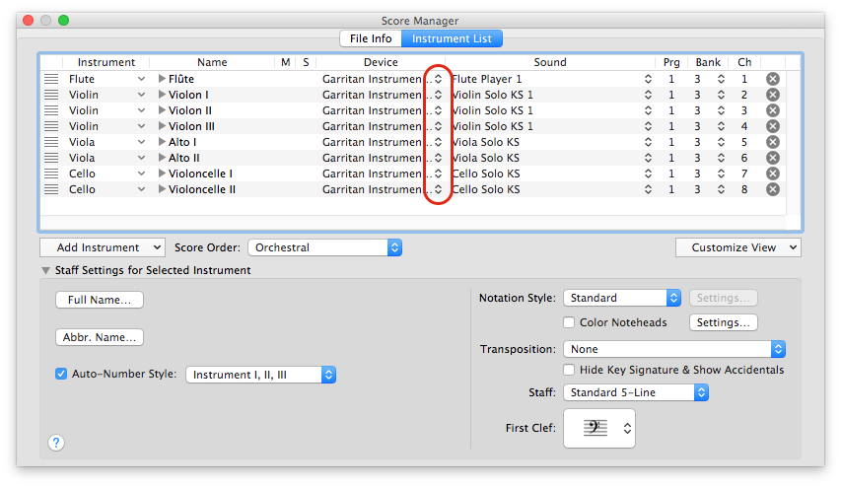Image resolution: width=841 pixels, height=487 pixels.
Task: Click the Full Name... button
Action: click(x=100, y=300)
